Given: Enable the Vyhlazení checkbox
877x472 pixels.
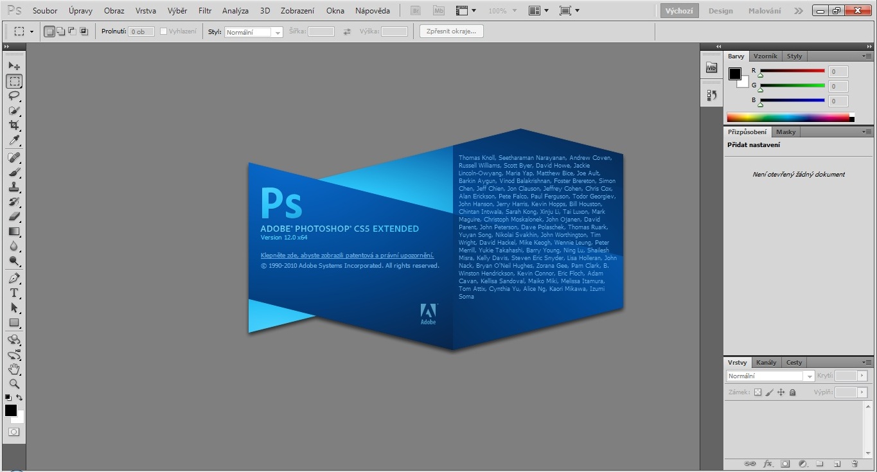Looking at the screenshot, I should (163, 31).
